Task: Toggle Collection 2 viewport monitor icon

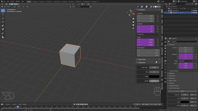Action: pyautogui.click(x=194, y=11)
